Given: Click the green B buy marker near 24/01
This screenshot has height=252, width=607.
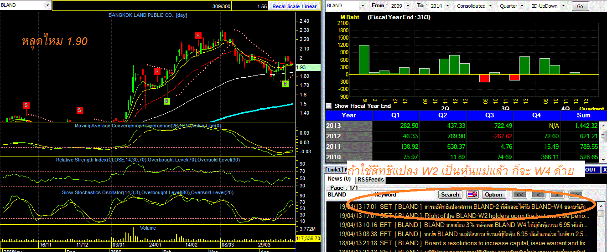Looking at the screenshot, I should point(166,101).
